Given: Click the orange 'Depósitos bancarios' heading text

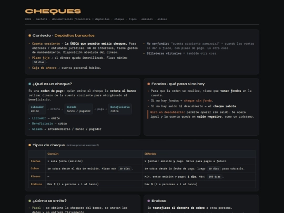Looking at the screenshot, I should (75, 36).
